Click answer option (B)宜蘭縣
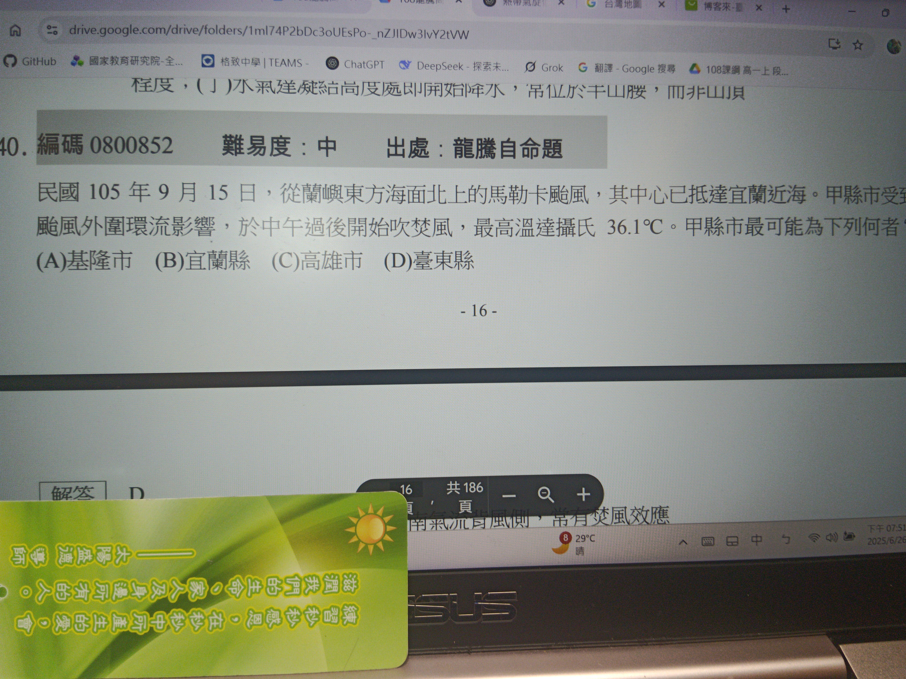The image size is (906, 679). click(202, 261)
